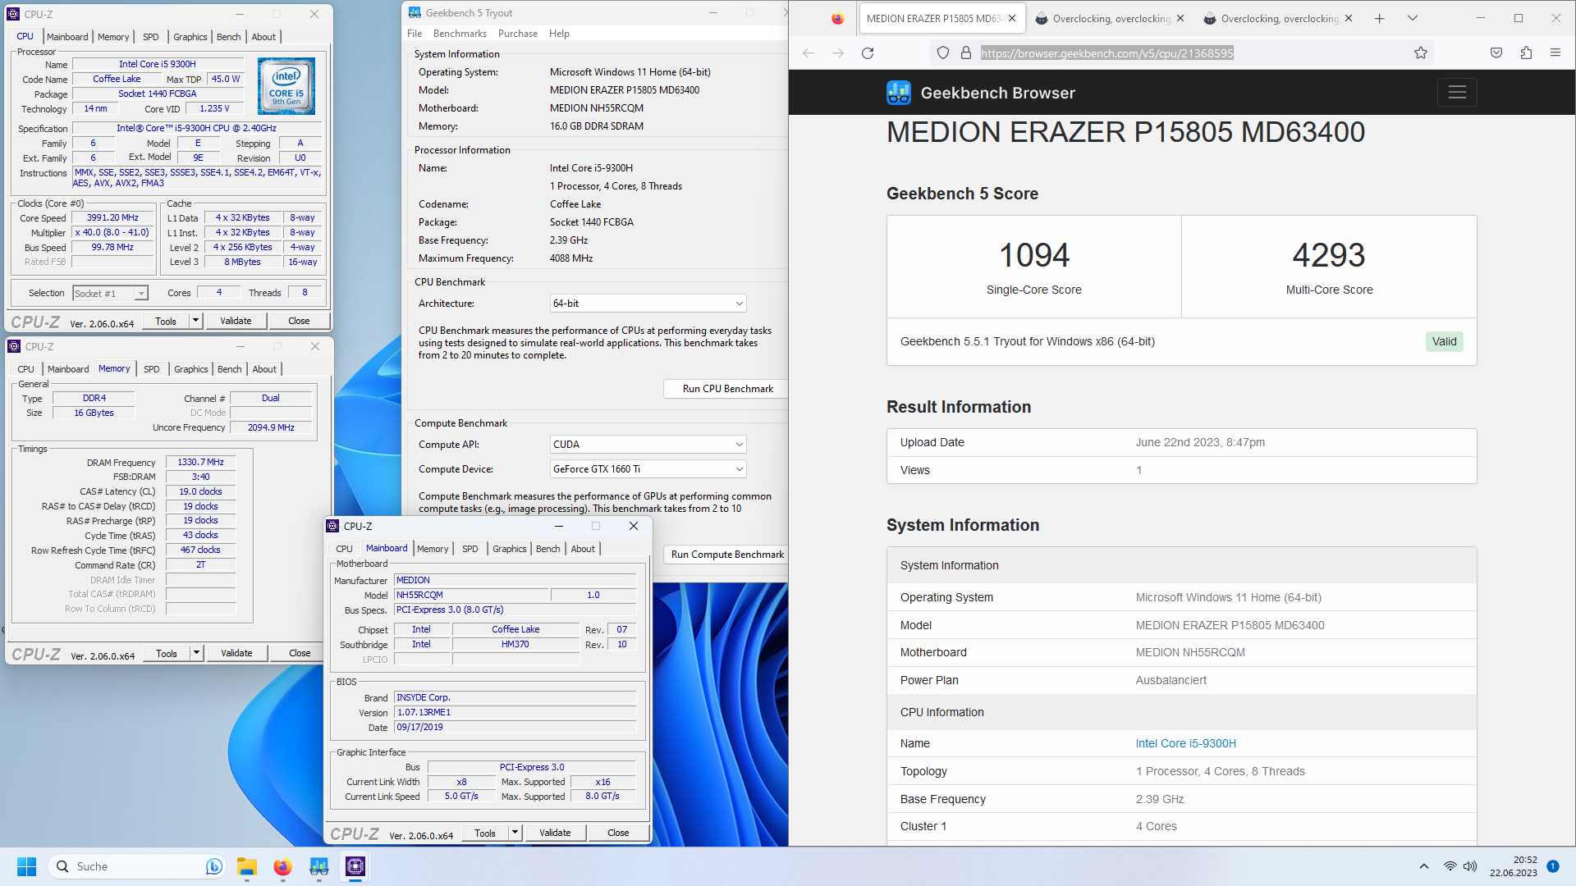Screen dimensions: 1576x886
Task: Go back in Firefox history
Action: [809, 53]
